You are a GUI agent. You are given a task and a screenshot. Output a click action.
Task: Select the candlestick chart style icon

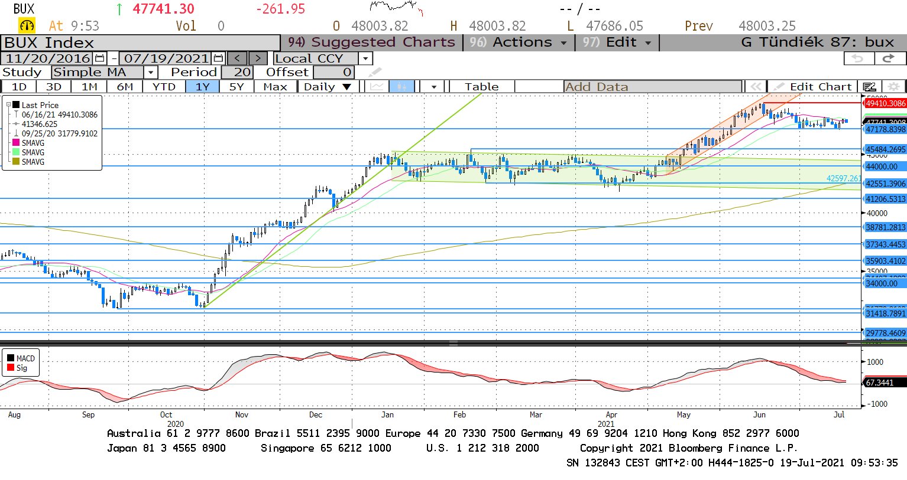(x=401, y=86)
